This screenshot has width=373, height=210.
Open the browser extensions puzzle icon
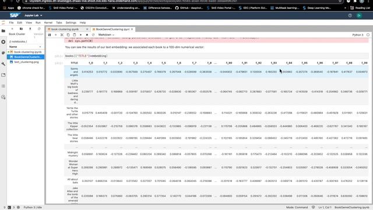point(355,1)
